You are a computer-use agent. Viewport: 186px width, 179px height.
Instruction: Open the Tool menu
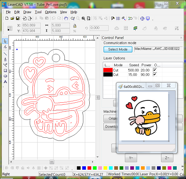pyautogui.click(x=38, y=12)
